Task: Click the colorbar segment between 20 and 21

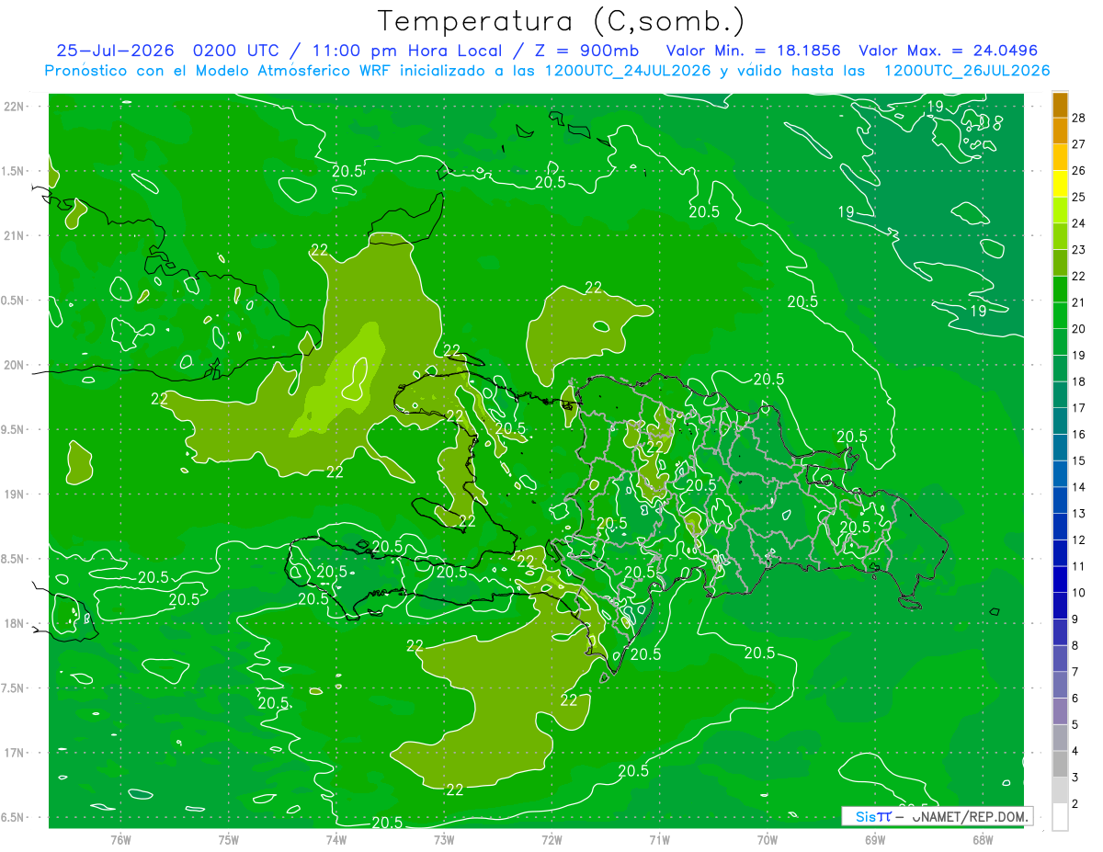Action: [x=1060, y=315]
